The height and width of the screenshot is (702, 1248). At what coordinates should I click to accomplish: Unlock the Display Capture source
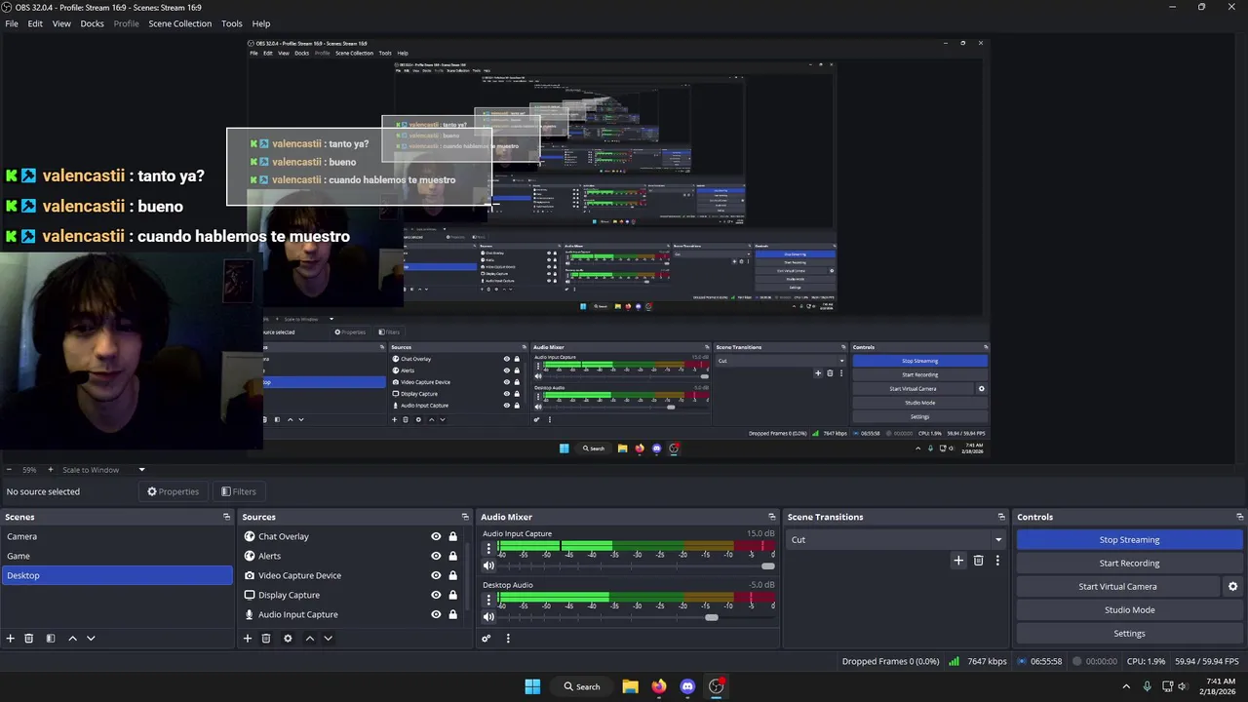(452, 595)
